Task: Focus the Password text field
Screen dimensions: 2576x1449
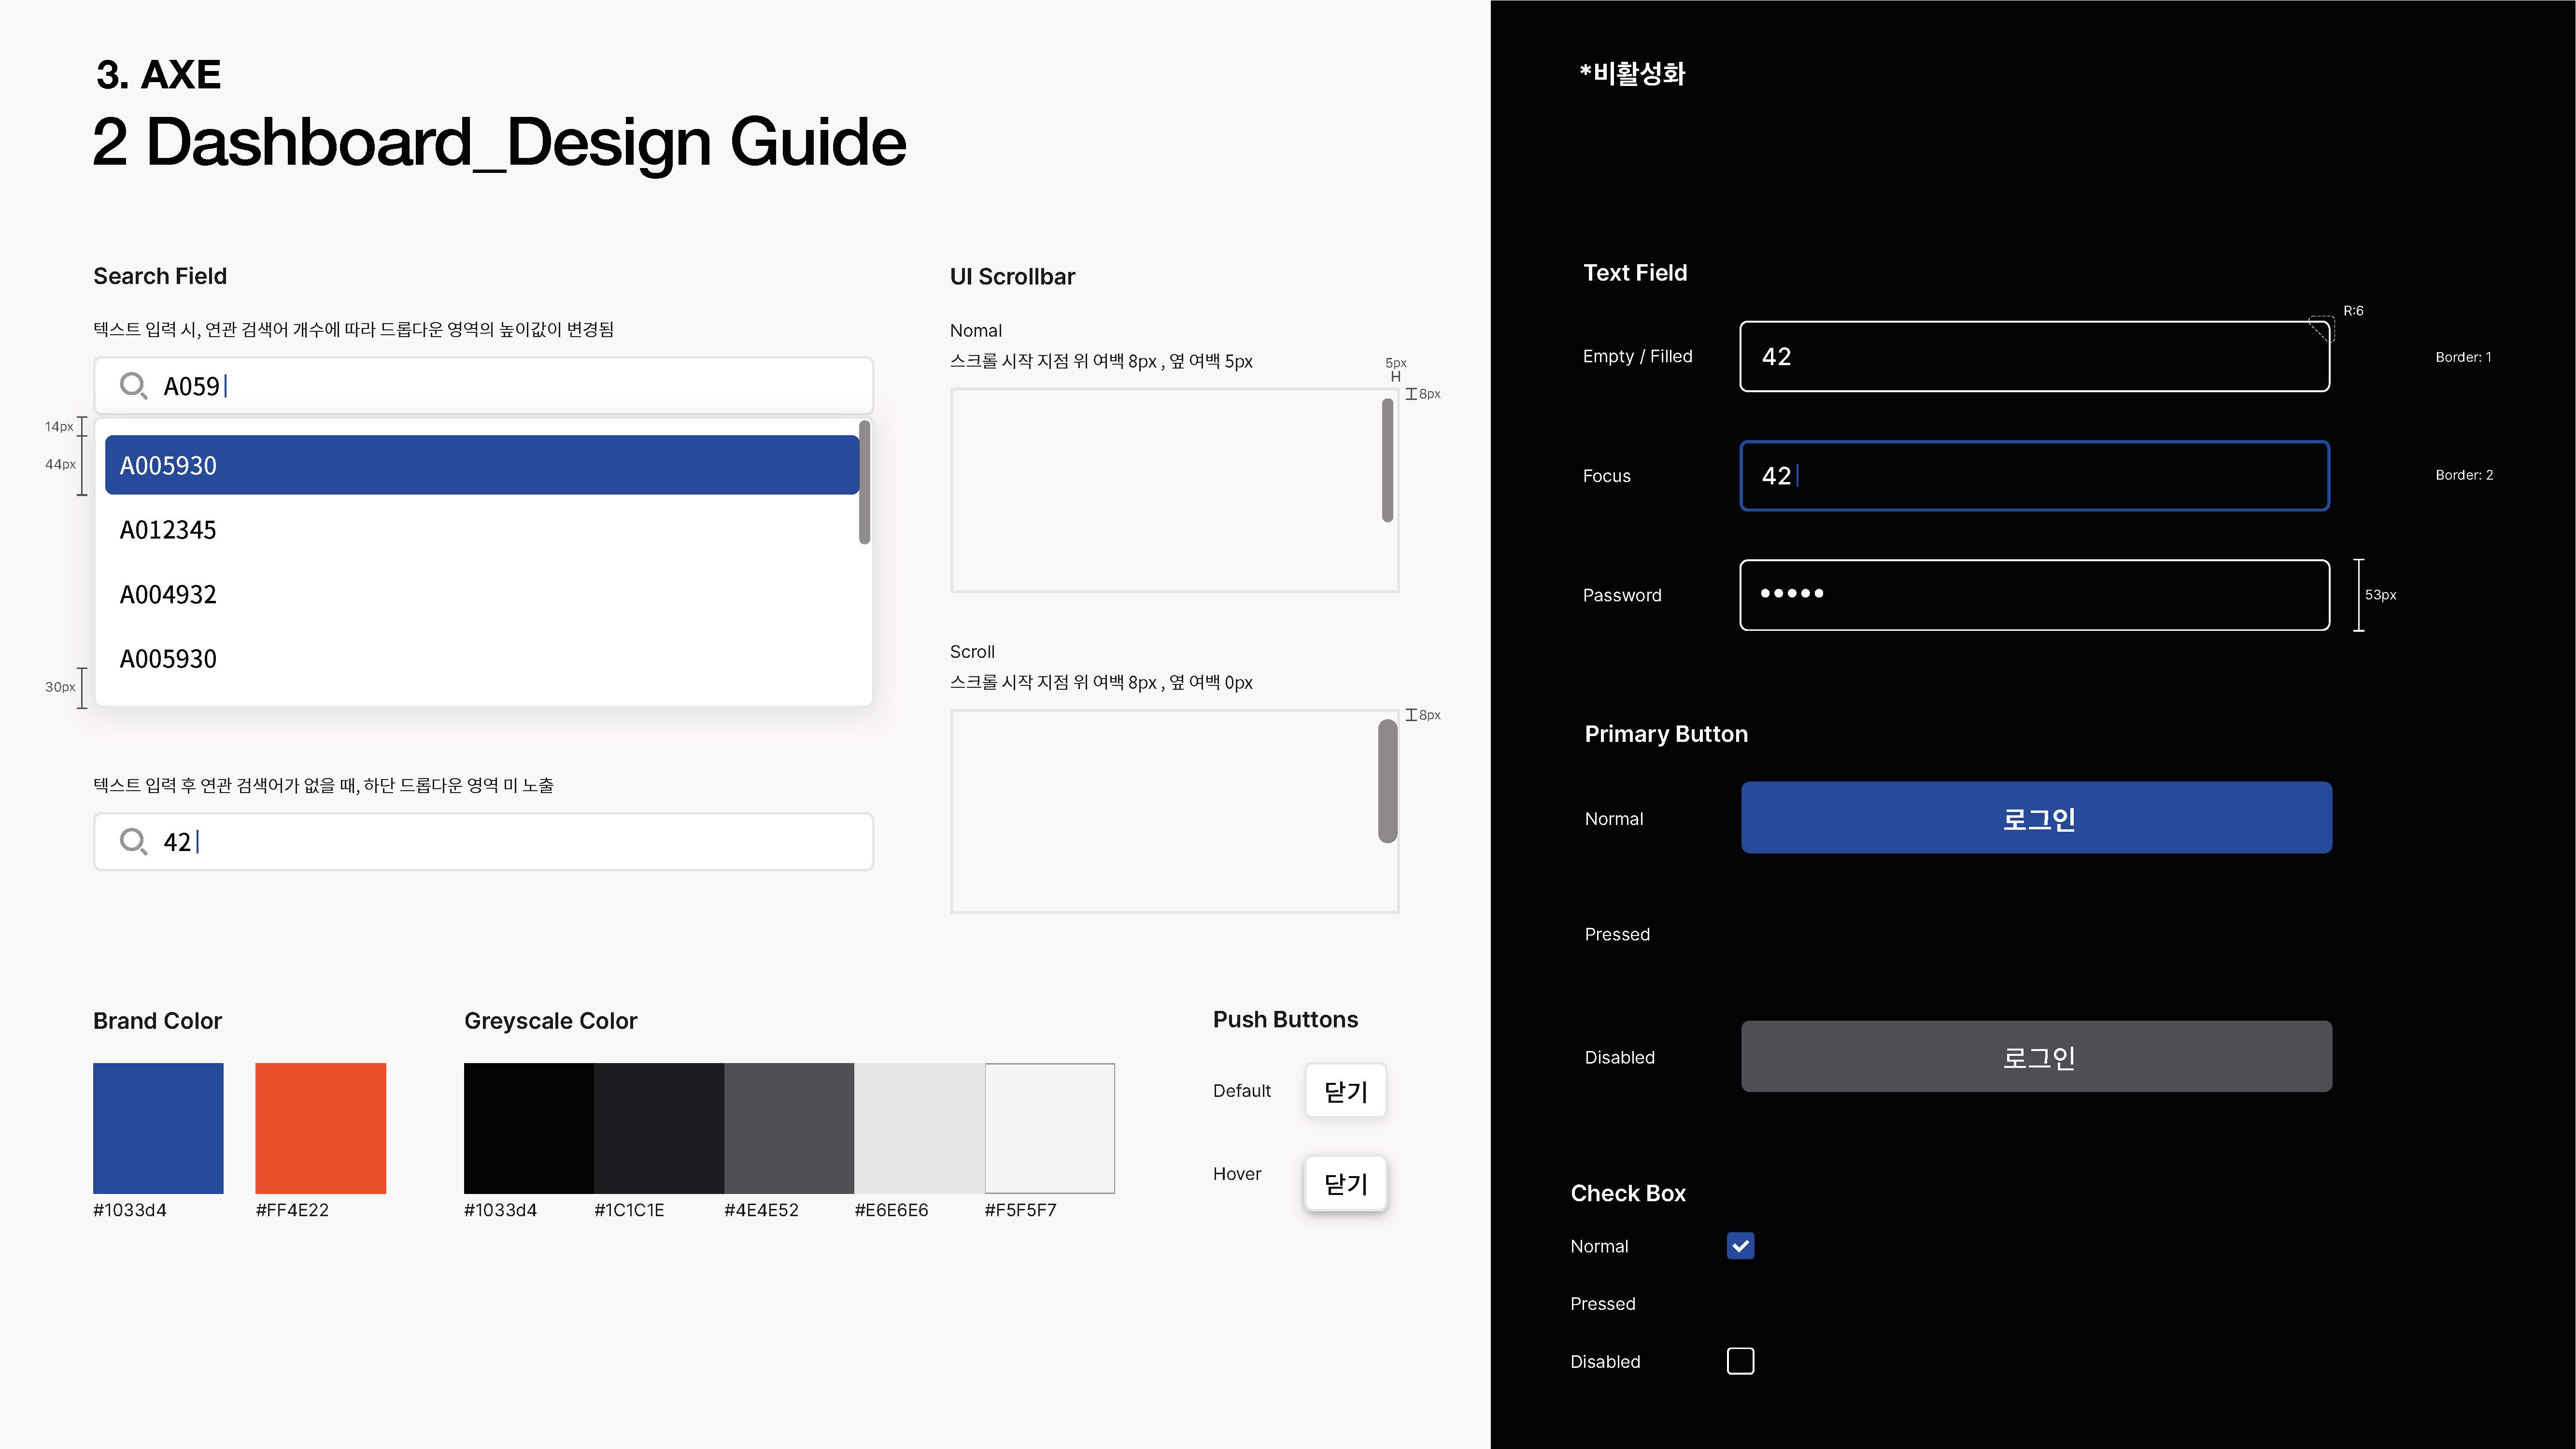Action: (x=2034, y=595)
